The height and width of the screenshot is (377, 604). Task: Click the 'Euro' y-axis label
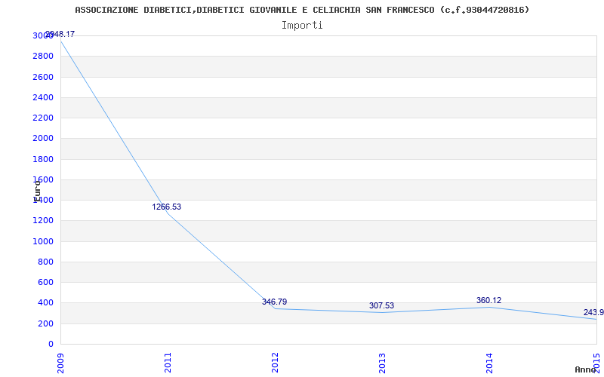click(37, 191)
